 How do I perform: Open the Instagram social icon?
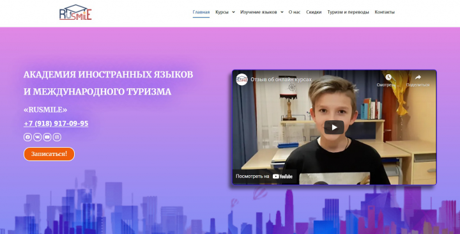click(57, 137)
